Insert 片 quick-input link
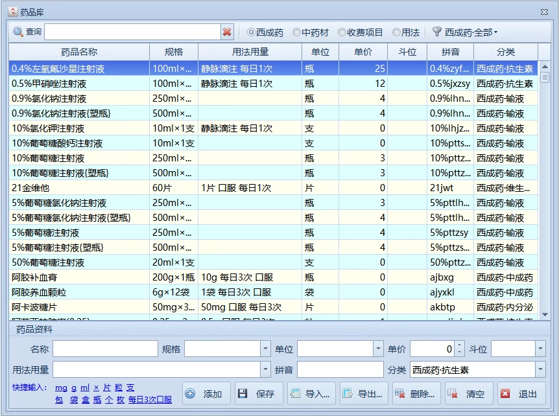 [107, 387]
